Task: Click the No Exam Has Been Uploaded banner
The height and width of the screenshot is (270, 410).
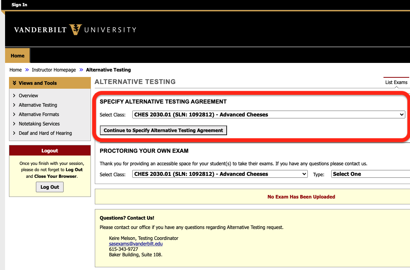Action: point(301,197)
